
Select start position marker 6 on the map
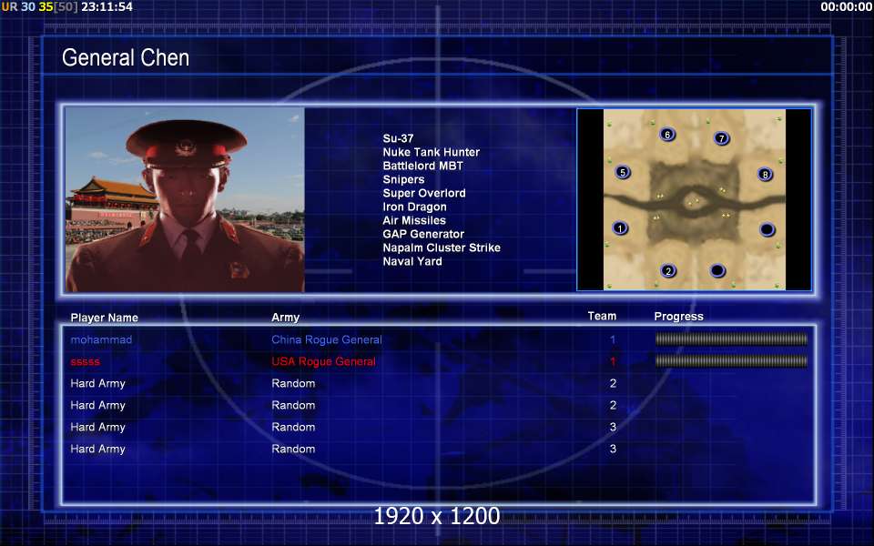coord(667,135)
